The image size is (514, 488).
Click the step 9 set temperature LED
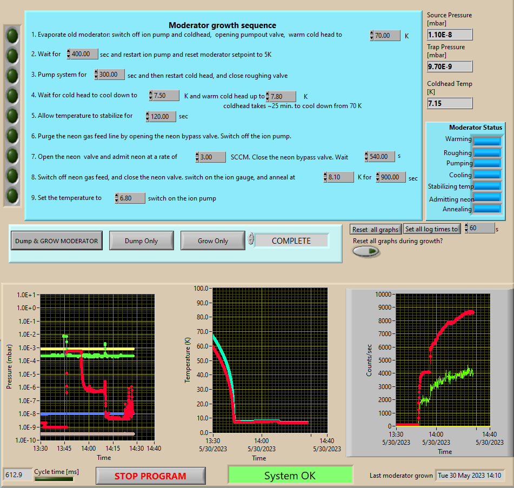[12, 196]
